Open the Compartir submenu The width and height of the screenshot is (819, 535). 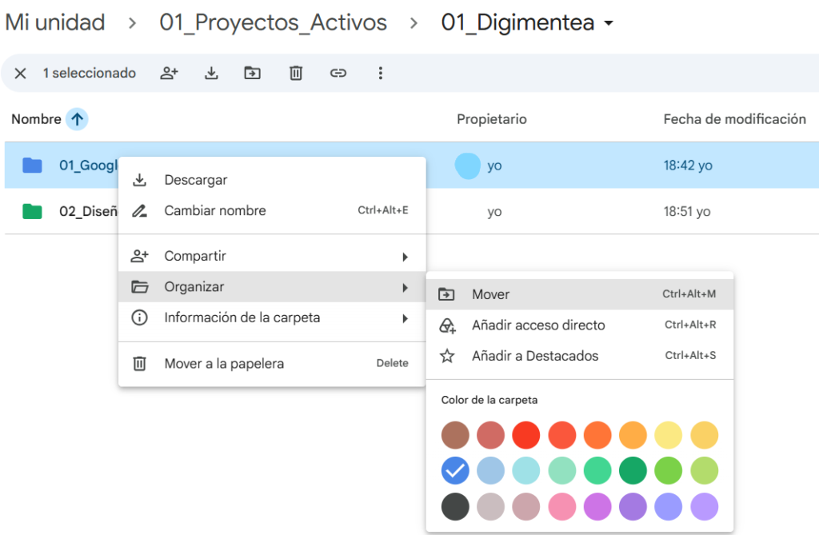[272, 256]
